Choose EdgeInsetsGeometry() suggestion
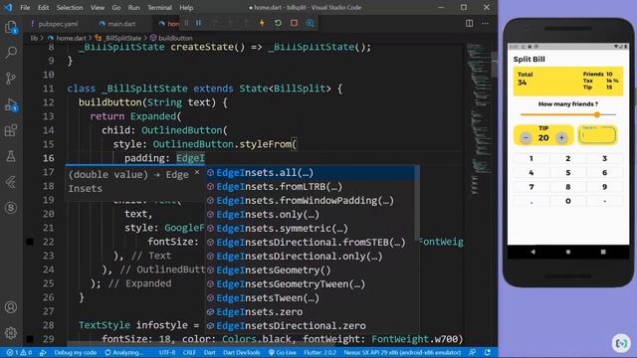Screen dimensions: 637x358 [x=311, y=269]
